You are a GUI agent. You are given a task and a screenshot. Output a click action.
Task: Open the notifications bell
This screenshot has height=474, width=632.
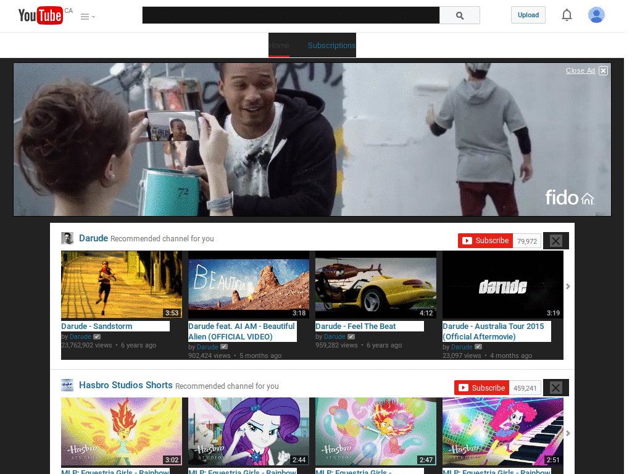coord(567,15)
